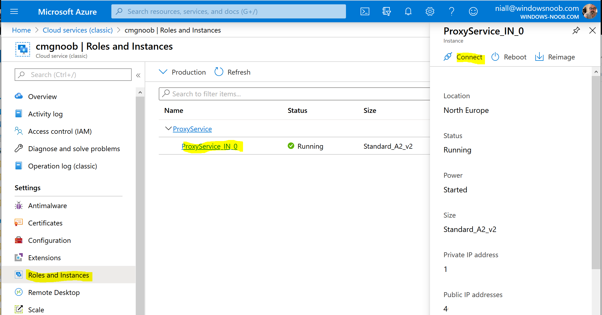
Task: Open Extensions settings
Action: [44, 258]
